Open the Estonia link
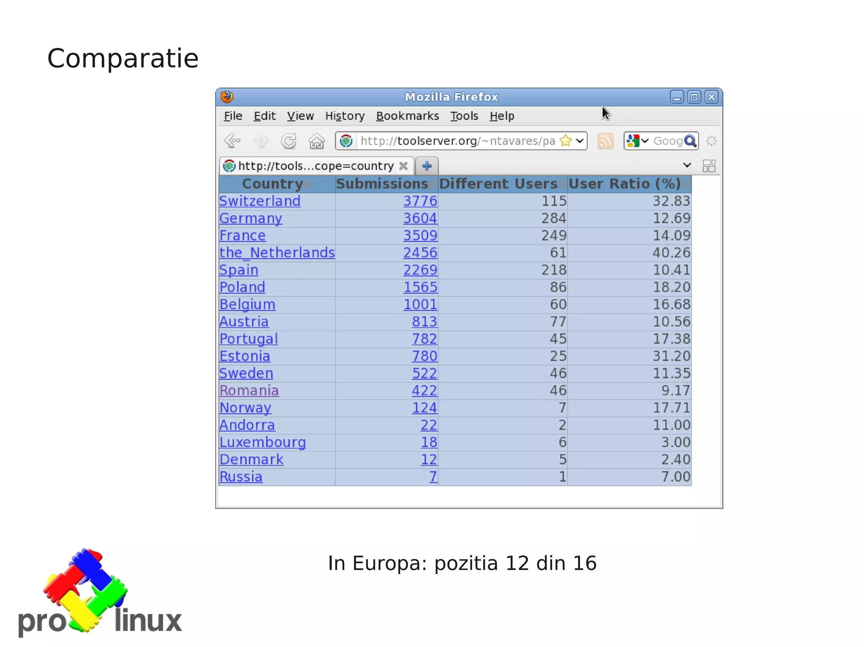The image size is (864, 647). point(245,356)
